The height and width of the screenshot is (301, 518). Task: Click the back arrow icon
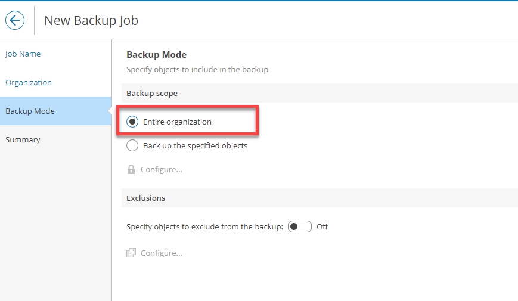[15, 20]
